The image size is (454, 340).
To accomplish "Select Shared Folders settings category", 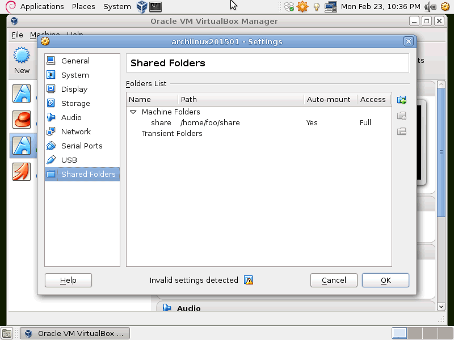I will (x=82, y=174).
